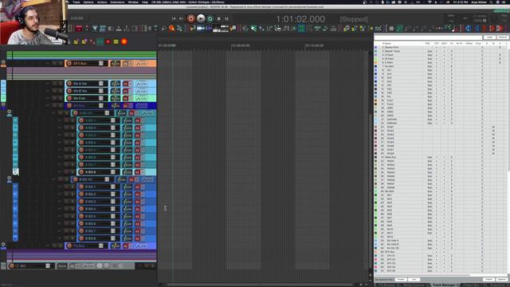Click the Track Manager filter text field
The image size is (510, 287).
428,37
